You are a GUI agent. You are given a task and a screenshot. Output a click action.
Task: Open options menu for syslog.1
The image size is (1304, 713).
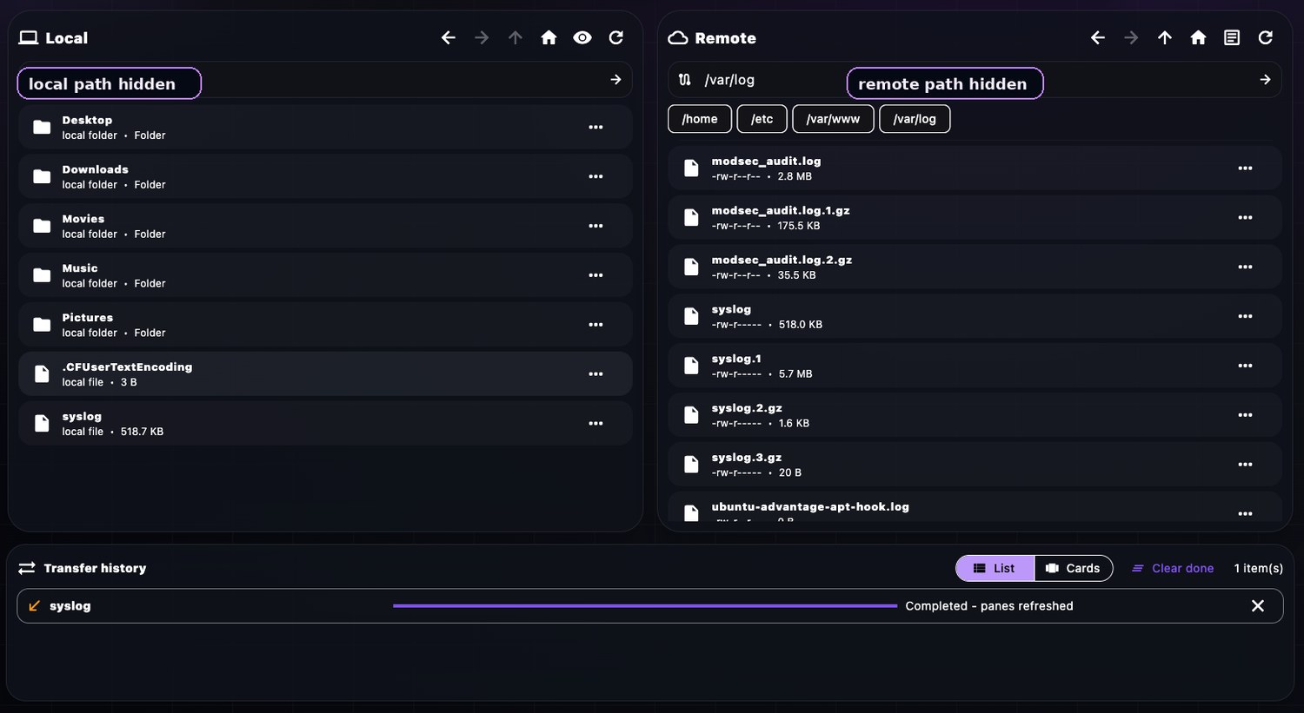tap(1245, 366)
